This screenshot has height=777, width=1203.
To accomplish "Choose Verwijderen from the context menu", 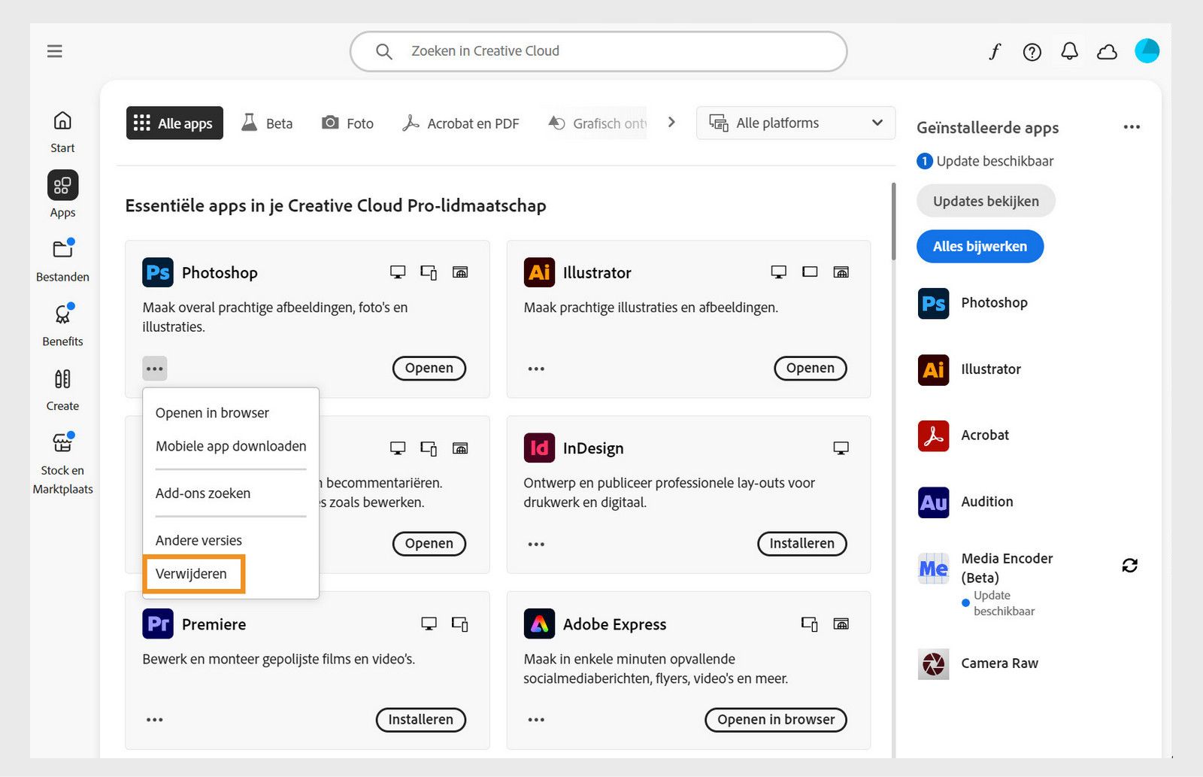I will click(191, 573).
